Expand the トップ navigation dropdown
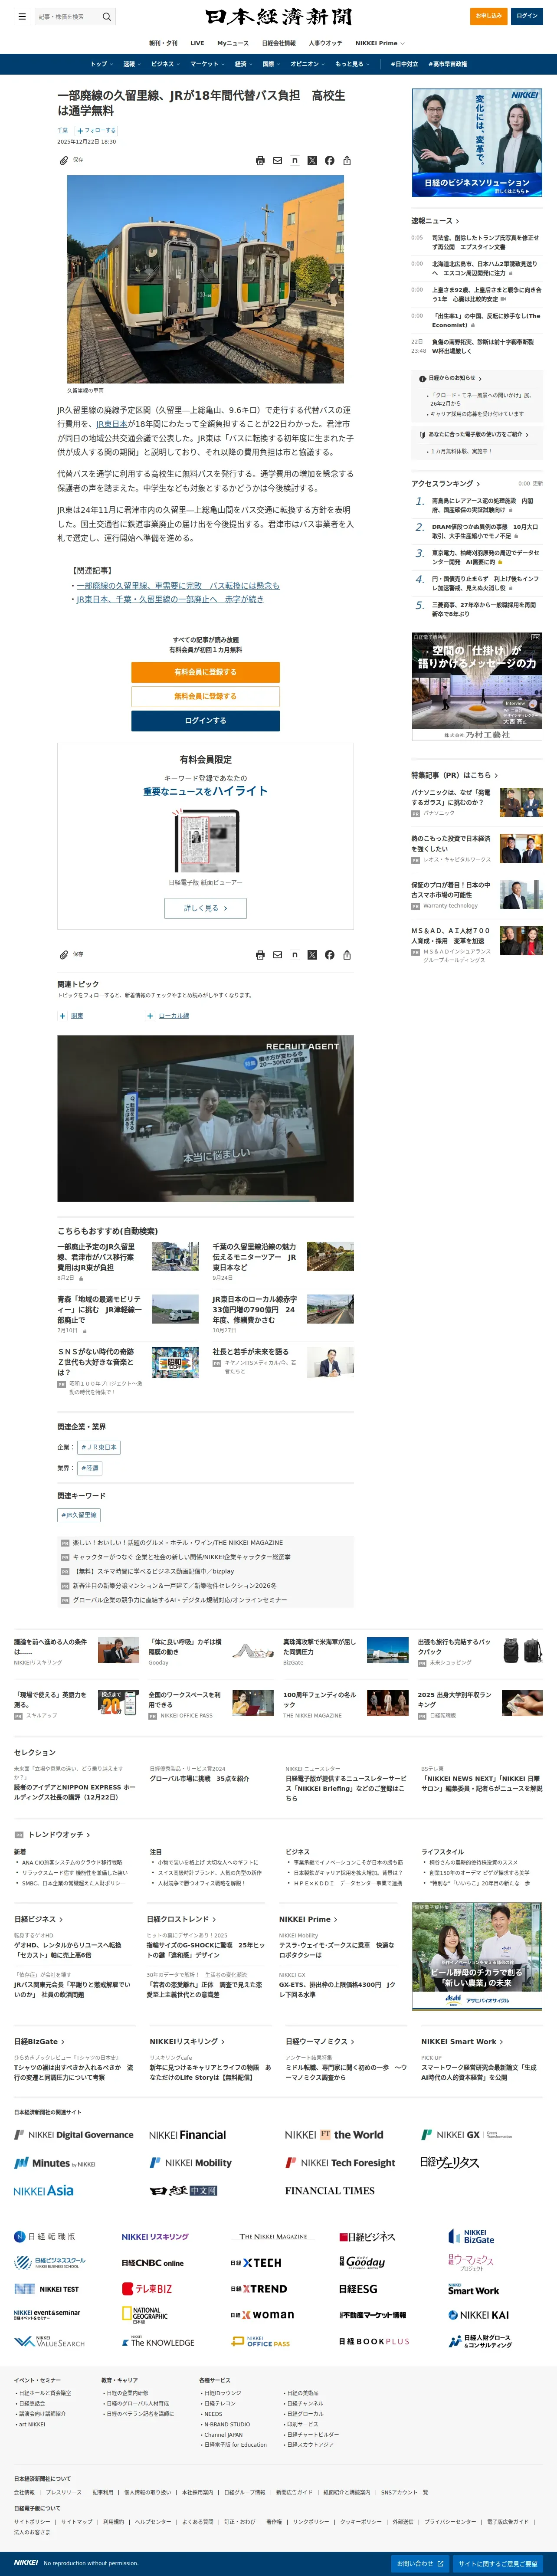The height and width of the screenshot is (2576, 557). pyautogui.click(x=101, y=64)
